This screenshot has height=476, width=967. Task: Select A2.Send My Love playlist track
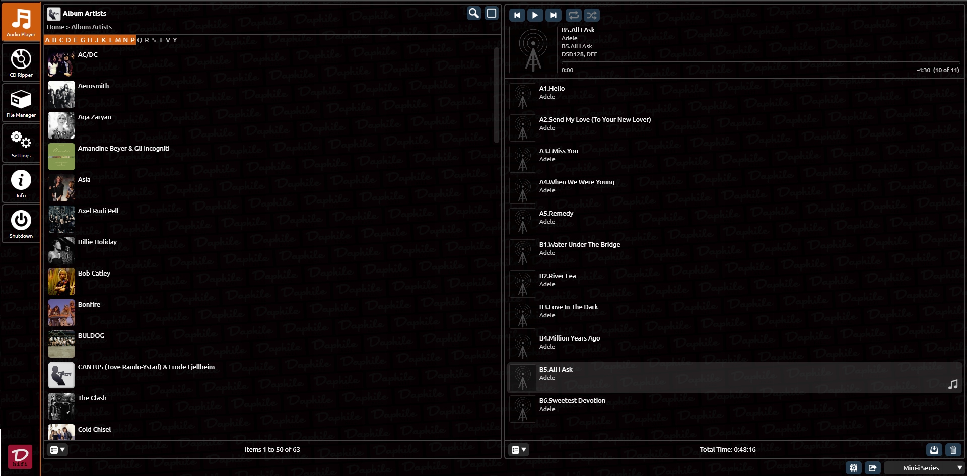coord(735,128)
